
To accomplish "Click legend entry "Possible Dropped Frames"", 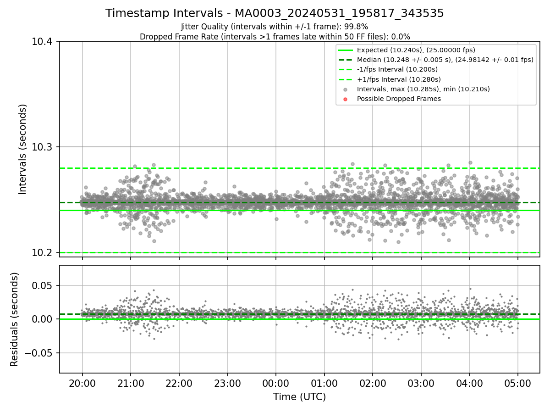I will 399,99.
